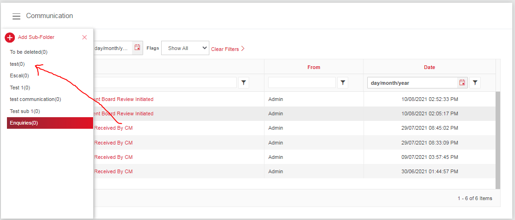Click filter icon for the subject column

coord(244,83)
